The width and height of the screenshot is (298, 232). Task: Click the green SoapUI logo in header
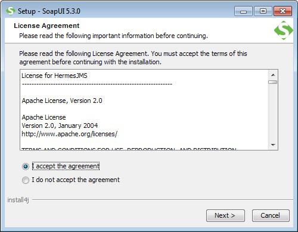click(x=284, y=30)
